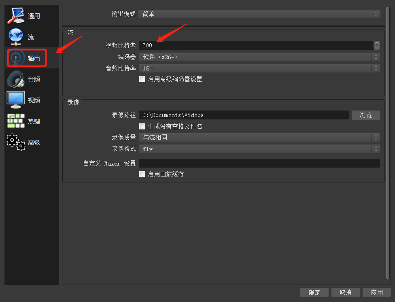This screenshot has height=302, width=395.
Task: Click the 视频比特率 spinner arrows
Action: click(377, 45)
